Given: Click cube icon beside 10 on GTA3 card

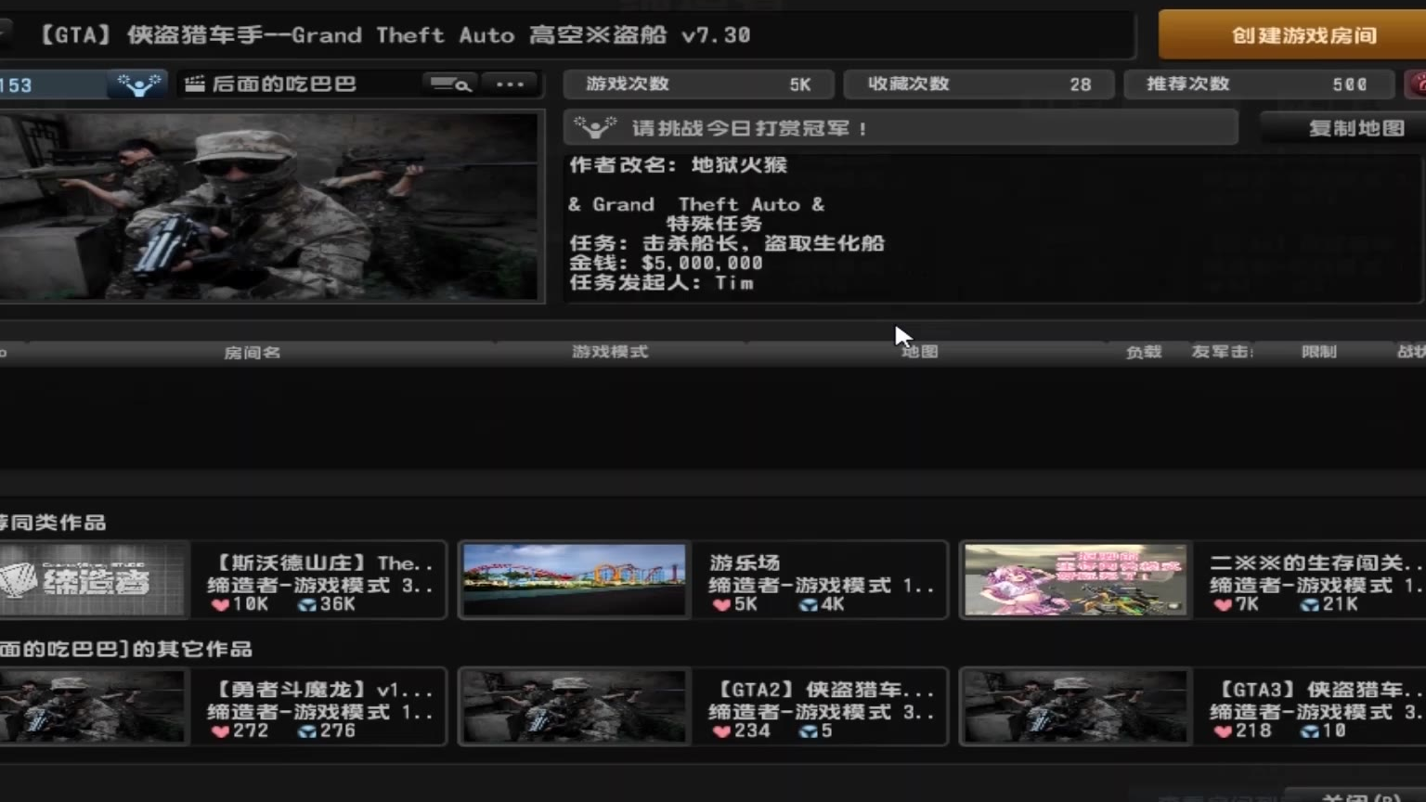Looking at the screenshot, I should 1310,731.
